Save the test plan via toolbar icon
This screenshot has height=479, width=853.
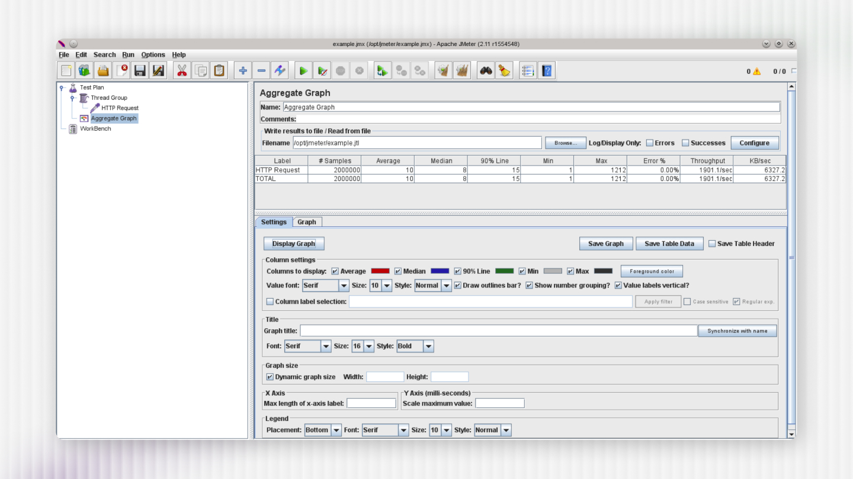139,70
